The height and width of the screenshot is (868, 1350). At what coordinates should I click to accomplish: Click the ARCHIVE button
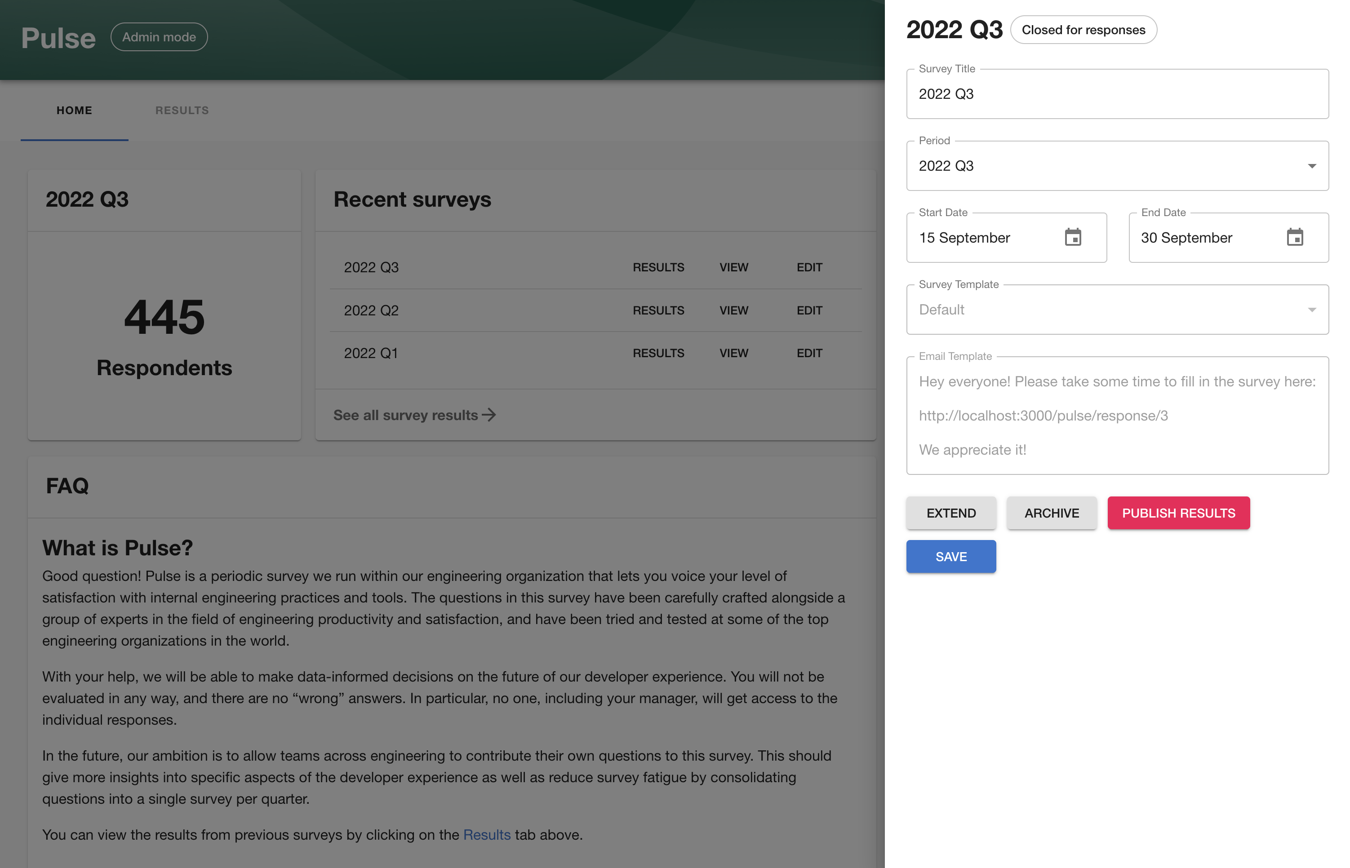point(1052,513)
